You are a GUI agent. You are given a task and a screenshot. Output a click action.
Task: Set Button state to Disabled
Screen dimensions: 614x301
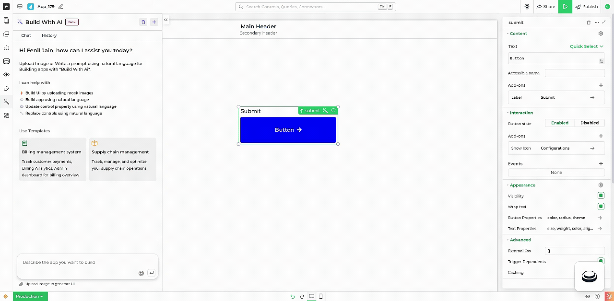pos(590,123)
